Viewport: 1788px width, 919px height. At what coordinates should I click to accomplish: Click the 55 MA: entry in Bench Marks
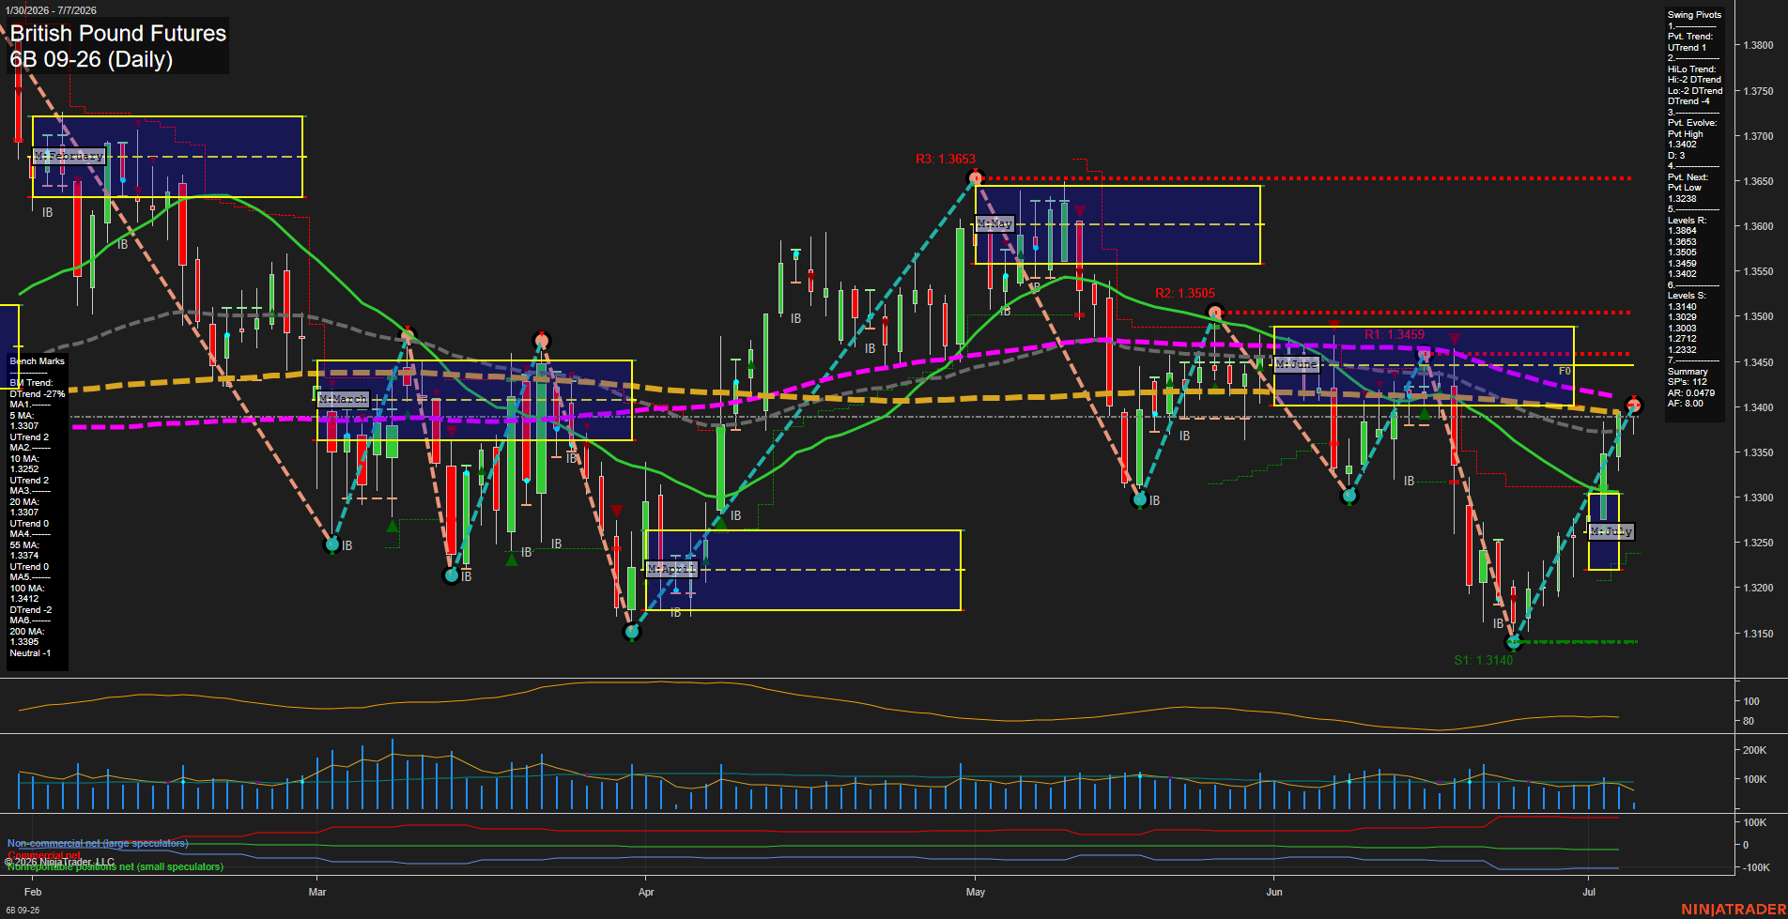click(x=24, y=545)
